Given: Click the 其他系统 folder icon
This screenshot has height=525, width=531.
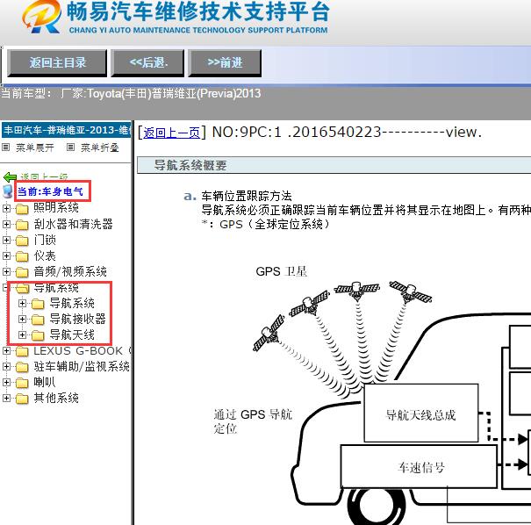Looking at the screenshot, I should pyautogui.click(x=22, y=399).
